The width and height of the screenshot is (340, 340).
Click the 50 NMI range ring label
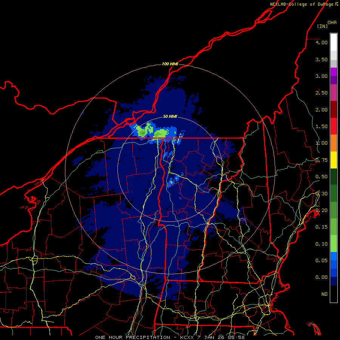[170, 116]
